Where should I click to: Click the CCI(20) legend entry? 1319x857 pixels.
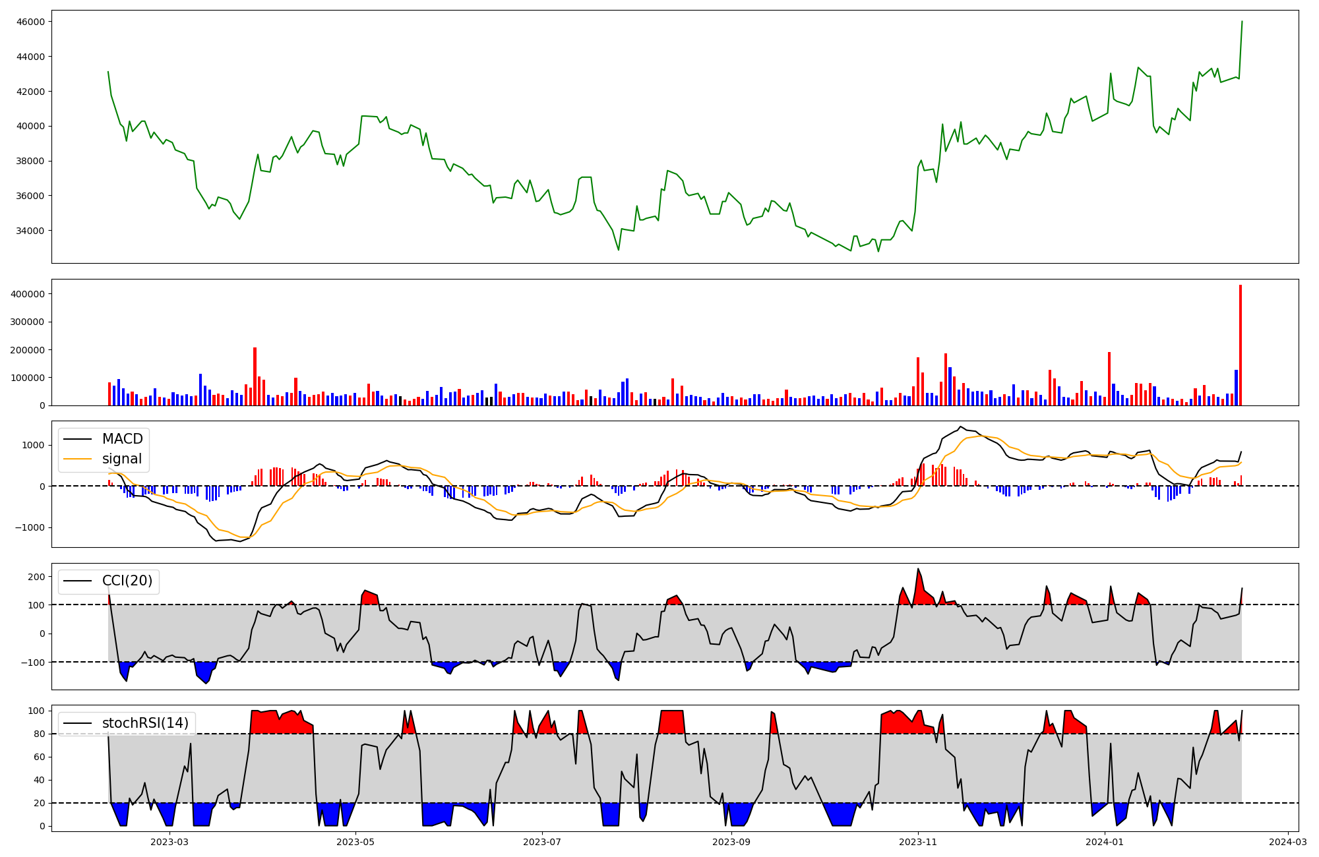coord(127,581)
